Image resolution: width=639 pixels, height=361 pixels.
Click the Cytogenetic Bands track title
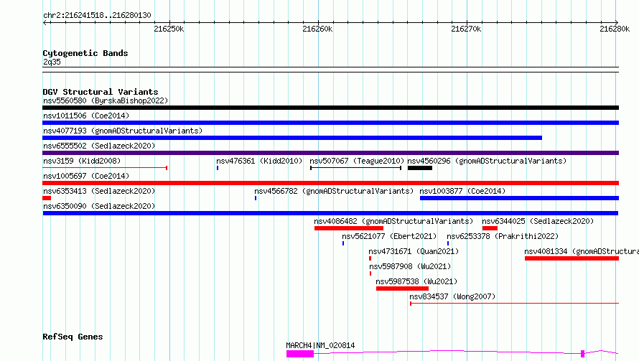[x=85, y=53]
